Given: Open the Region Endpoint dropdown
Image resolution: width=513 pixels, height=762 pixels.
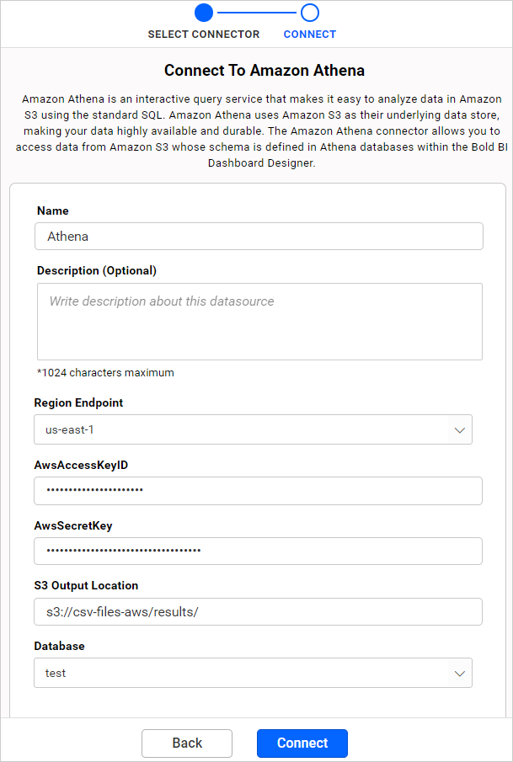Looking at the screenshot, I should 253,429.
